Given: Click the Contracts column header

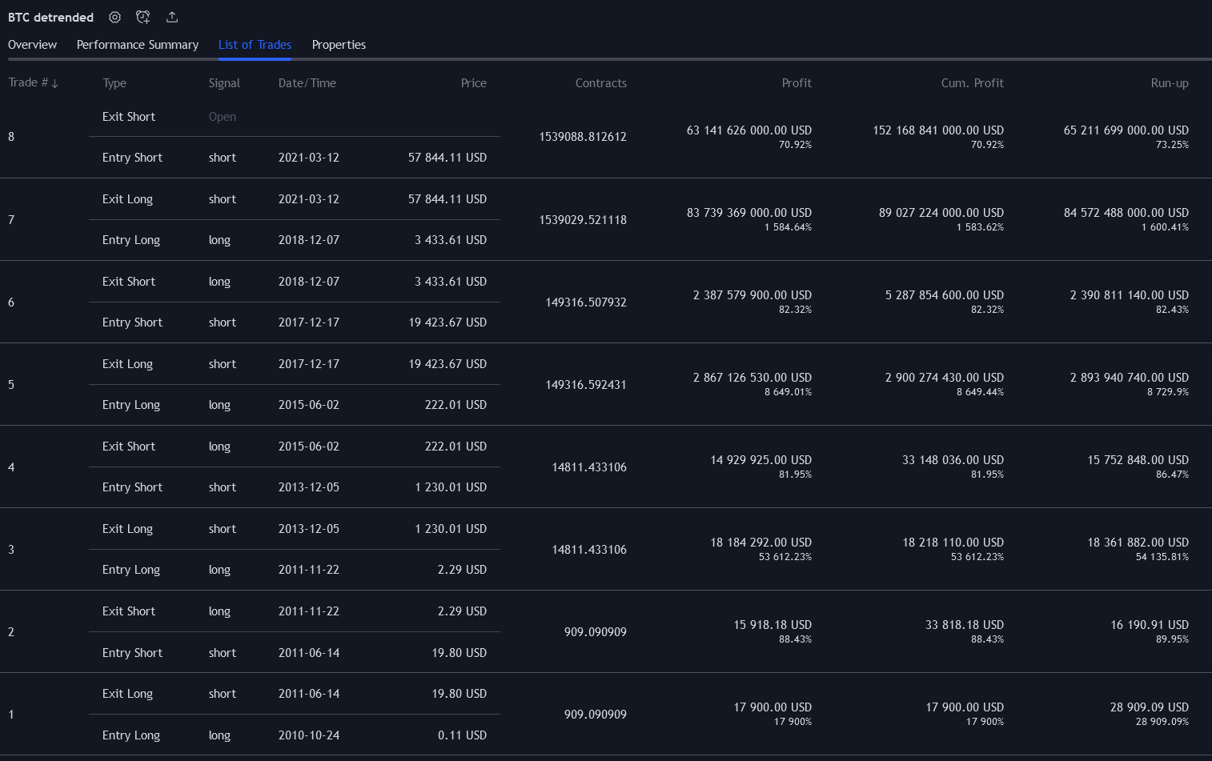Looking at the screenshot, I should click(600, 83).
